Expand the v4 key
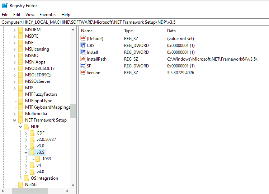 26,166
